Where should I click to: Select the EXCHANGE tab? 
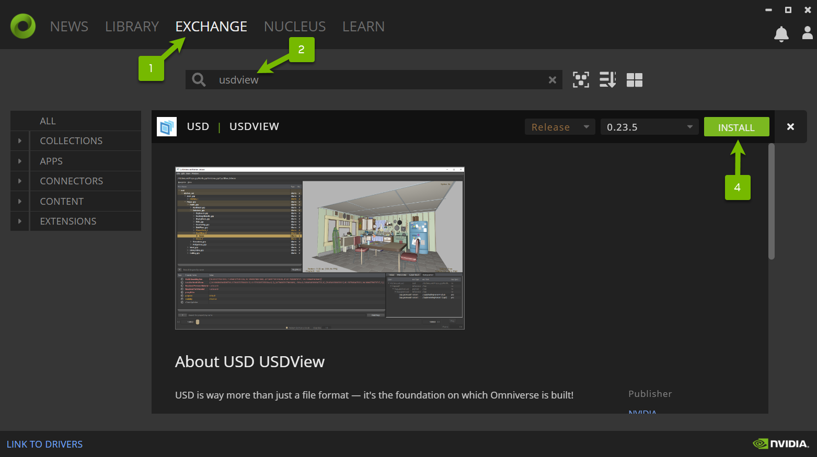211,27
